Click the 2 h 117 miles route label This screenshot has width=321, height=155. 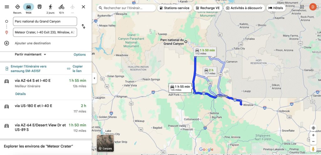tap(210, 71)
